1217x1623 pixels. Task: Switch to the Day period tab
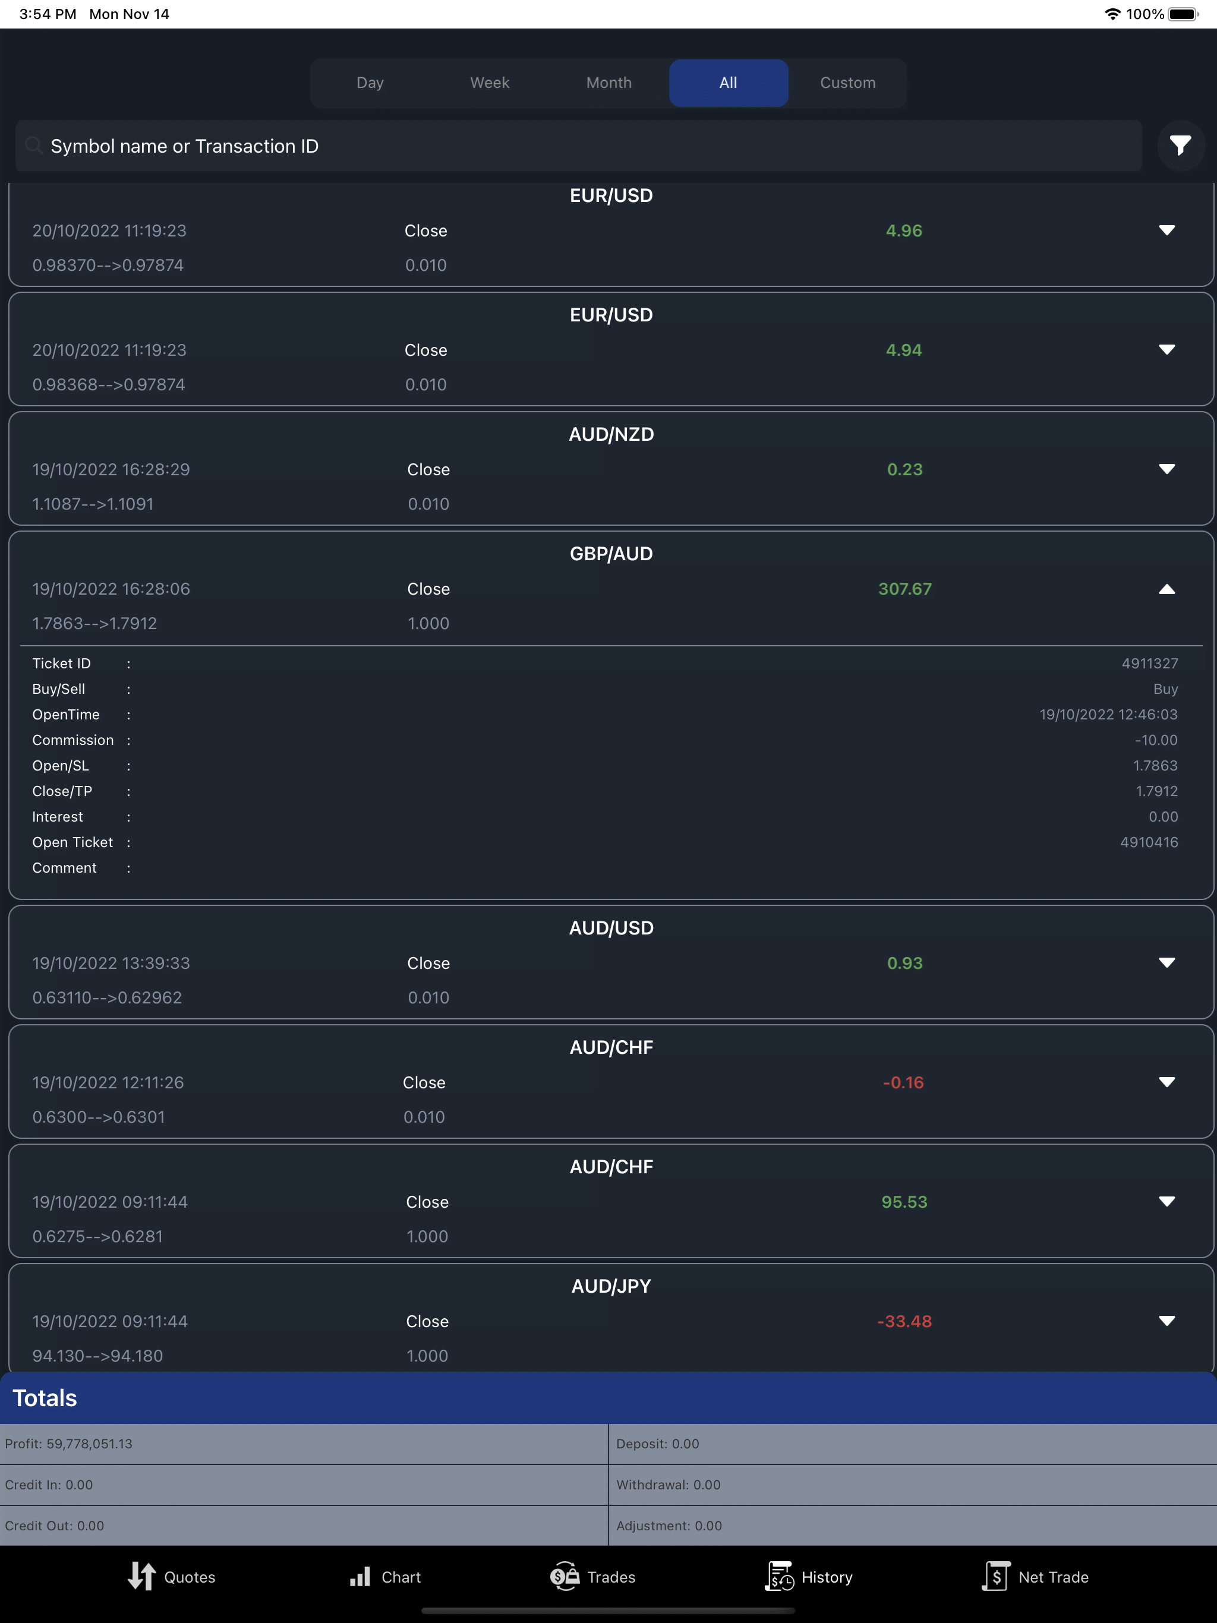click(370, 83)
